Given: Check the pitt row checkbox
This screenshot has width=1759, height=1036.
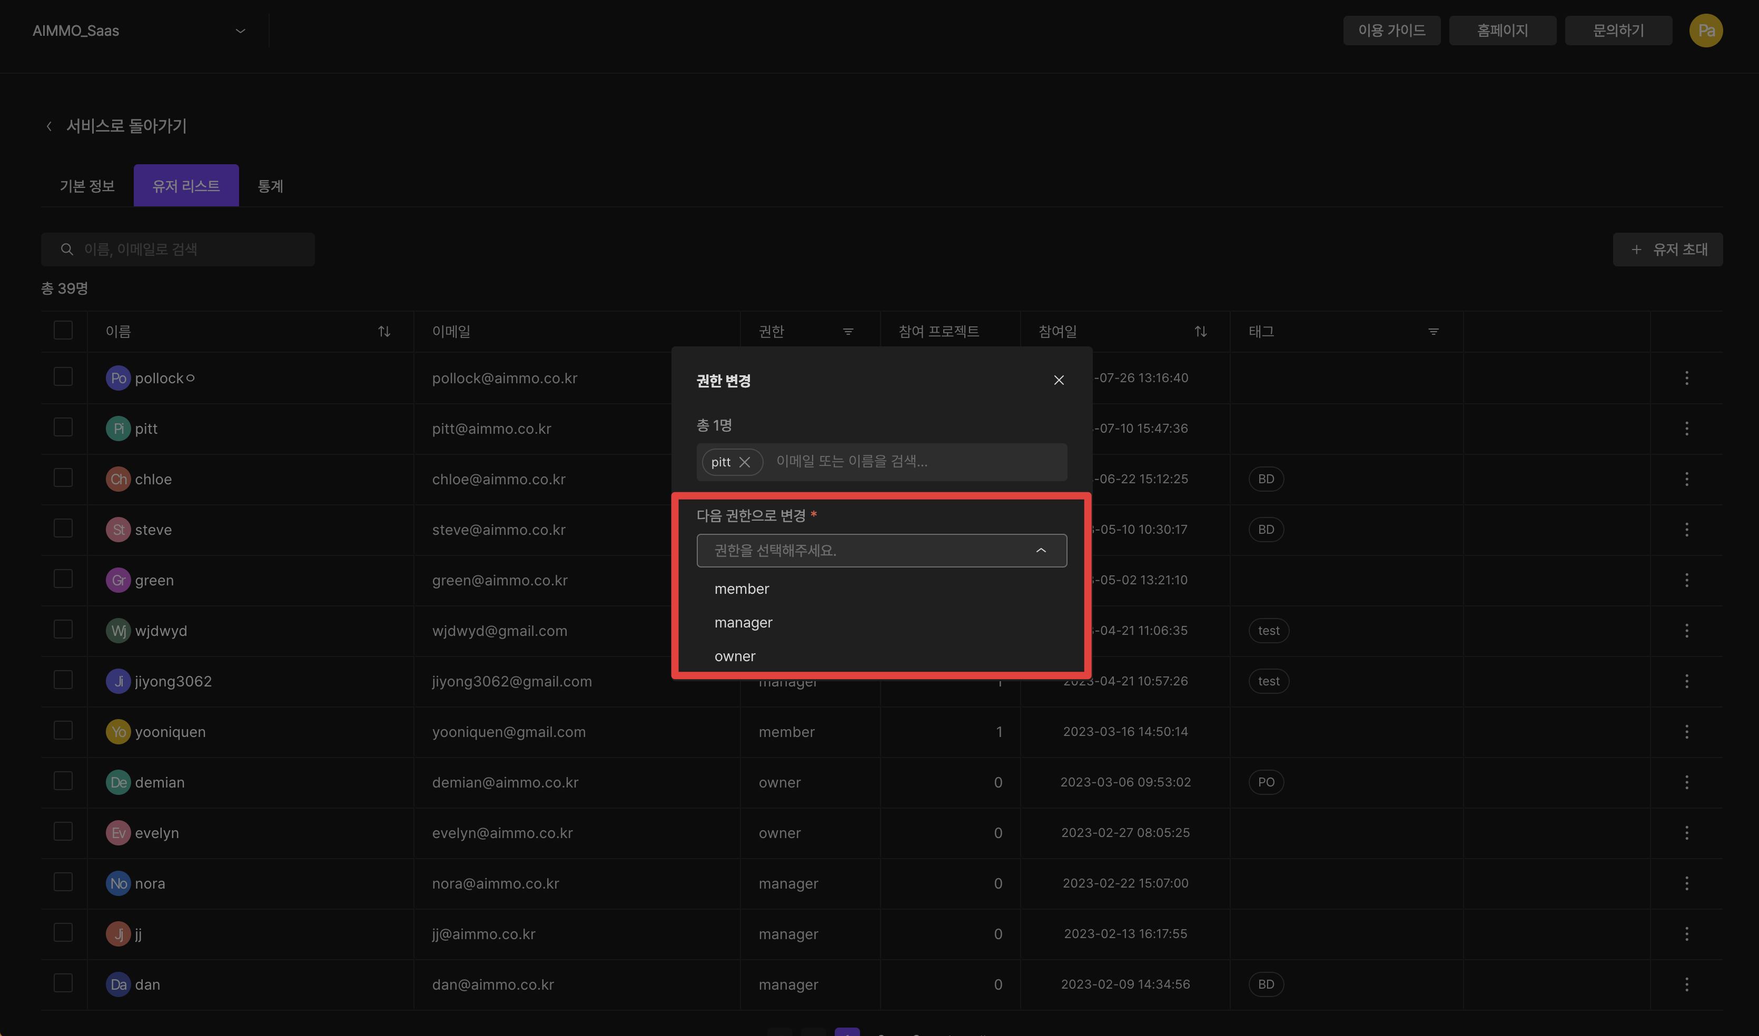Looking at the screenshot, I should coord(63,426).
